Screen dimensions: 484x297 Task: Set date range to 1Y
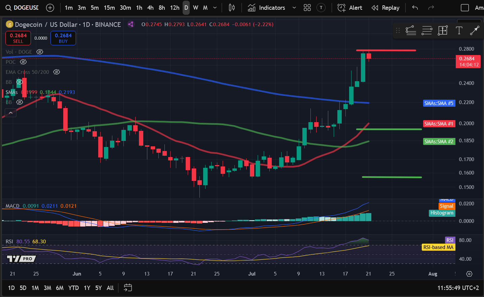[87, 288]
